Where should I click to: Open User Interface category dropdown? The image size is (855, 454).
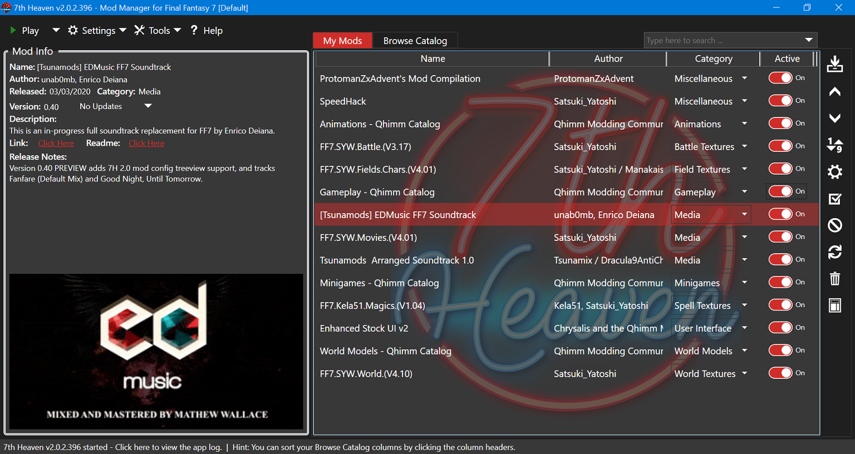pyautogui.click(x=744, y=328)
